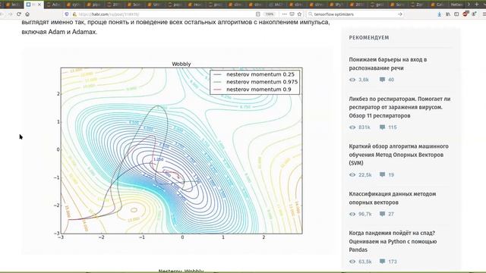Open article 'Понижаем барьеры на вход в распознавание речи'
The width and height of the screenshot is (486, 273).
(388, 64)
